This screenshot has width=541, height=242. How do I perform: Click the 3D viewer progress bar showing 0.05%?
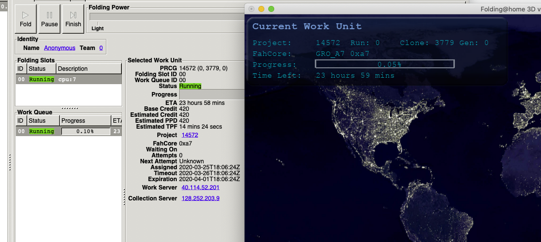[x=385, y=64]
